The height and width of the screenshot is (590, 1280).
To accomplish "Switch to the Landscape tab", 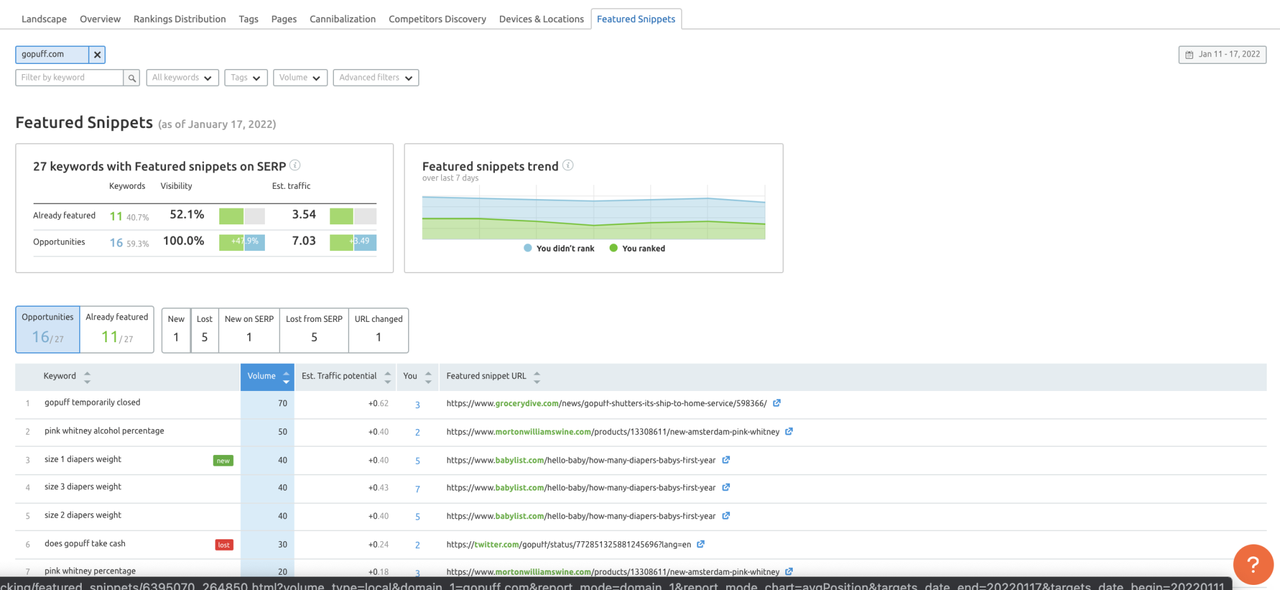I will [x=44, y=19].
